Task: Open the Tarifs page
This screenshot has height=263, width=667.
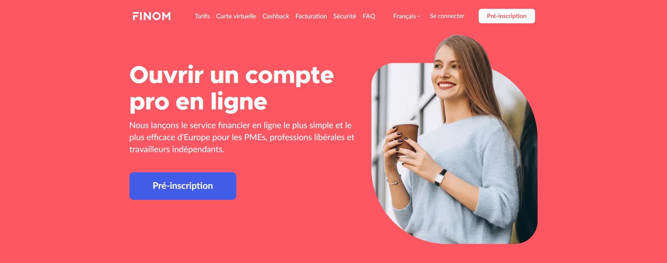Action: (202, 16)
